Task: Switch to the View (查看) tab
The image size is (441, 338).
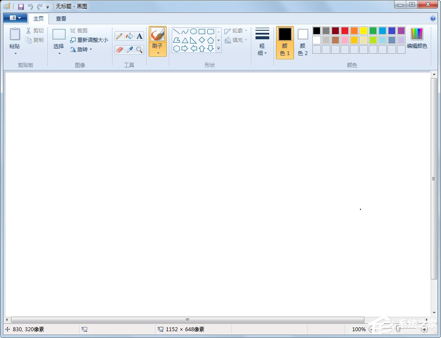Action: point(61,19)
